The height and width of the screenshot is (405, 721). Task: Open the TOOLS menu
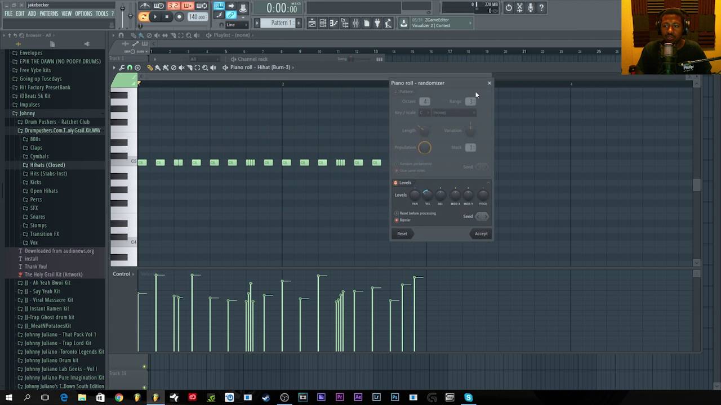[x=102, y=13]
